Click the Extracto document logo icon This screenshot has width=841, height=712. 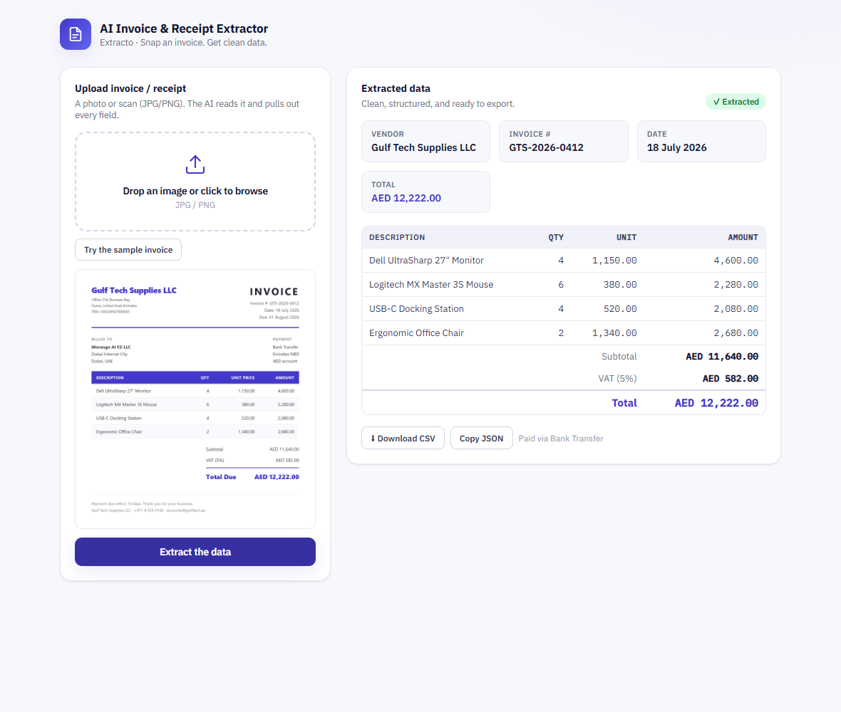tap(75, 34)
